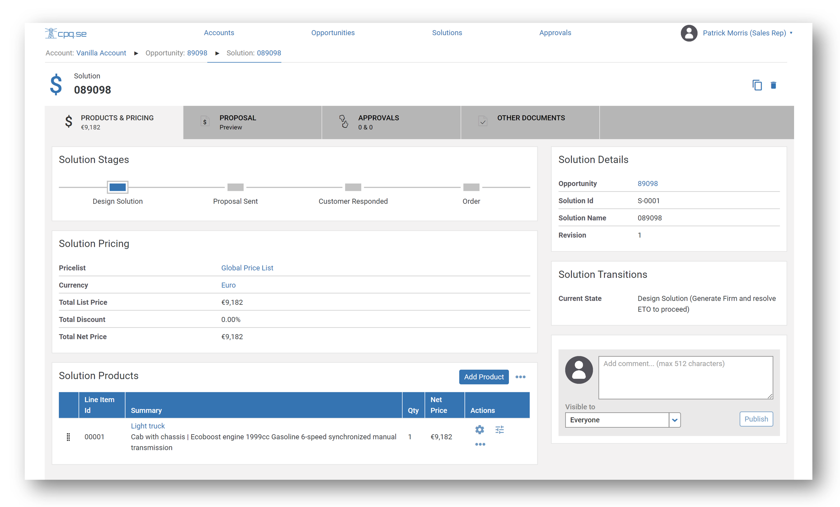Switch to the Approvals tab

click(x=391, y=122)
